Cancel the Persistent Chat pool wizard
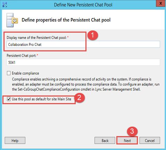Image resolution: width=166 pixels, height=150 pixels. 150,141
